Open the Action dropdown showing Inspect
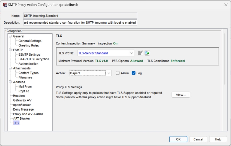The image size is (231, 146). click(90, 73)
